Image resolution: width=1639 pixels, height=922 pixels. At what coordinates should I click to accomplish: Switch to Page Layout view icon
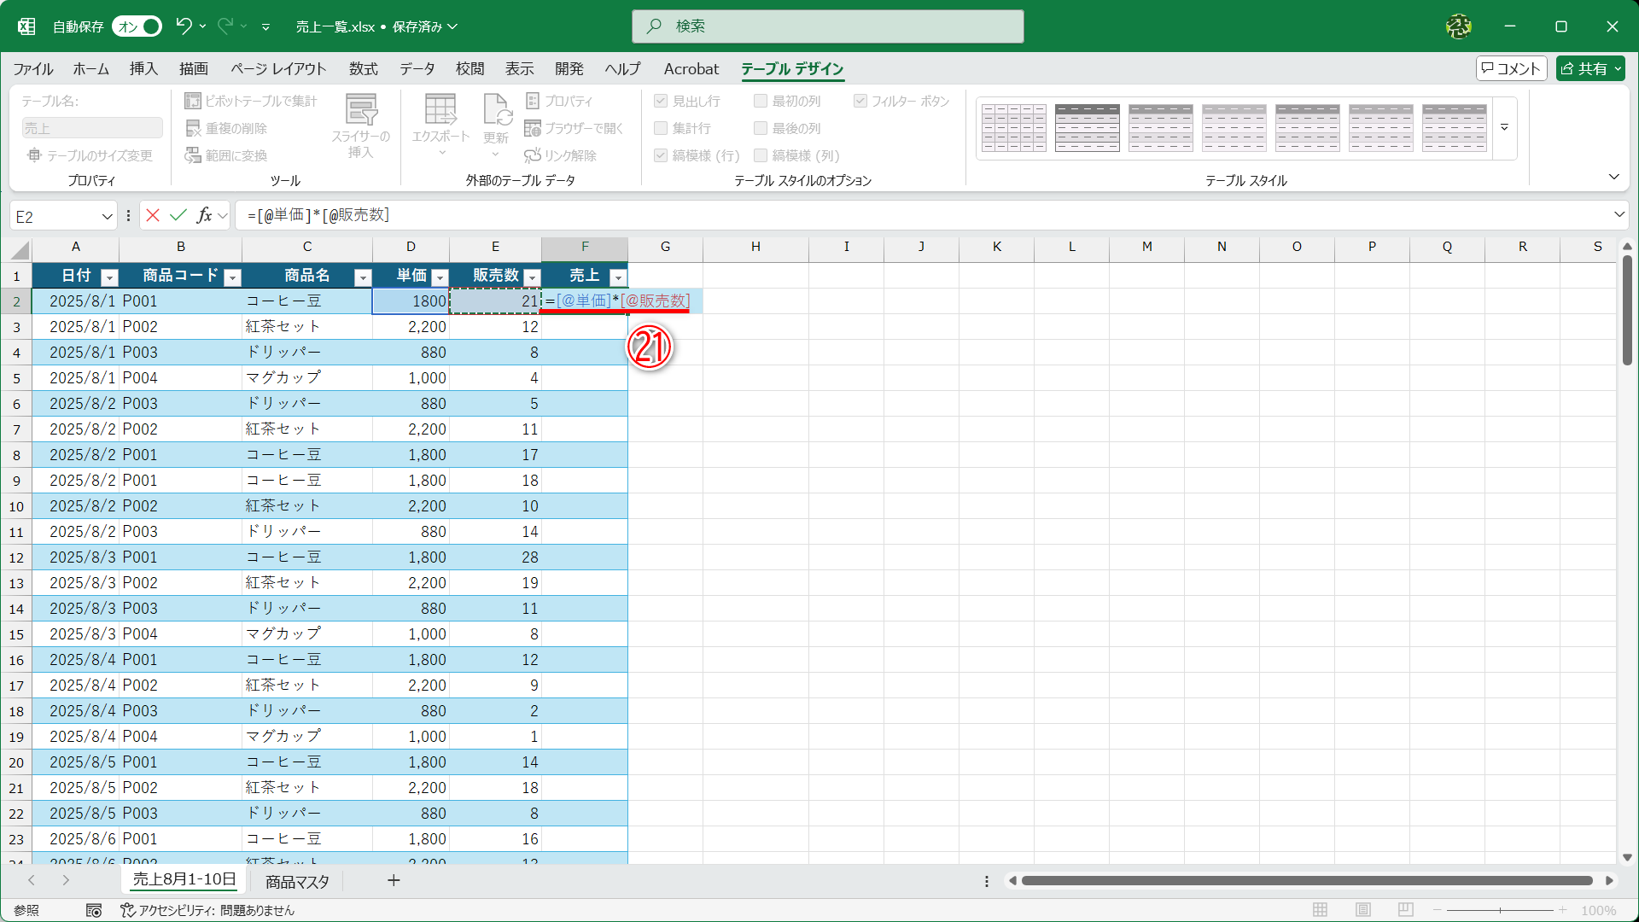click(1363, 910)
